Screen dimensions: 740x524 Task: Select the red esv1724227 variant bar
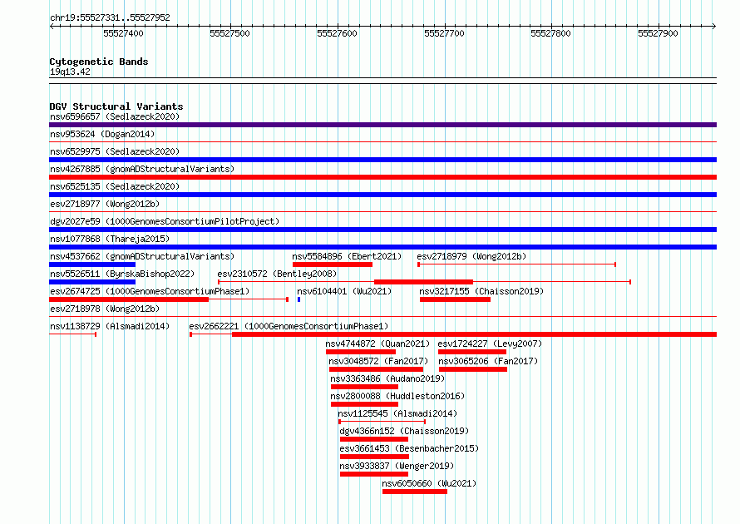(x=472, y=352)
